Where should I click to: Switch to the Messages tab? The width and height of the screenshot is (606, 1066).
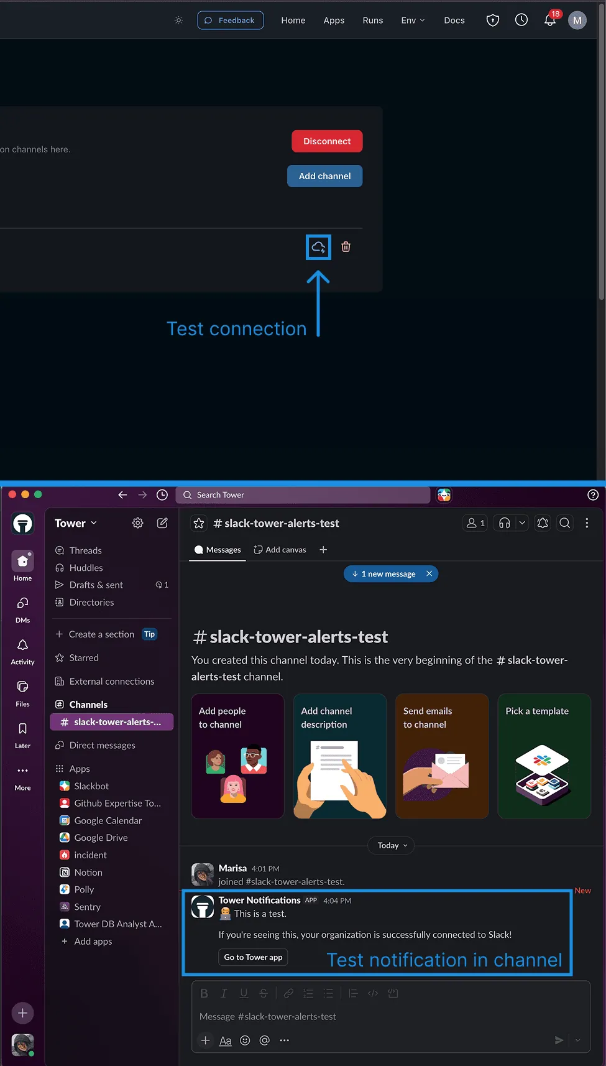[x=218, y=550]
